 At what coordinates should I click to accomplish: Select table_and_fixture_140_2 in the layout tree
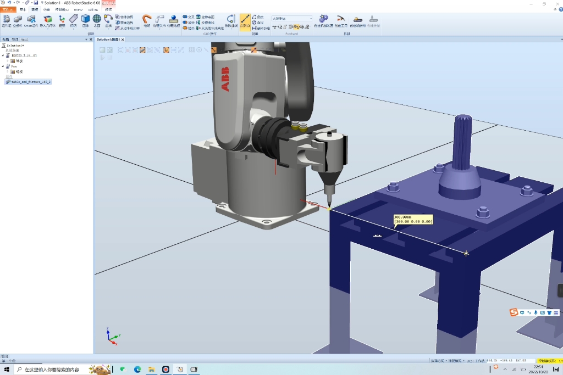pos(31,81)
